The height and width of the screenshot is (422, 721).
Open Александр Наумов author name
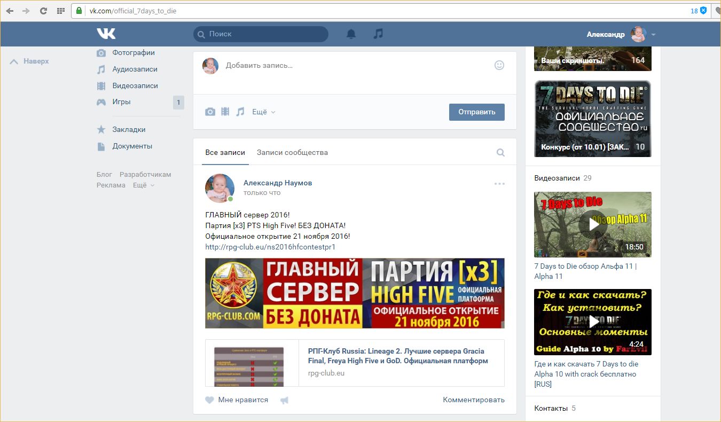(278, 183)
